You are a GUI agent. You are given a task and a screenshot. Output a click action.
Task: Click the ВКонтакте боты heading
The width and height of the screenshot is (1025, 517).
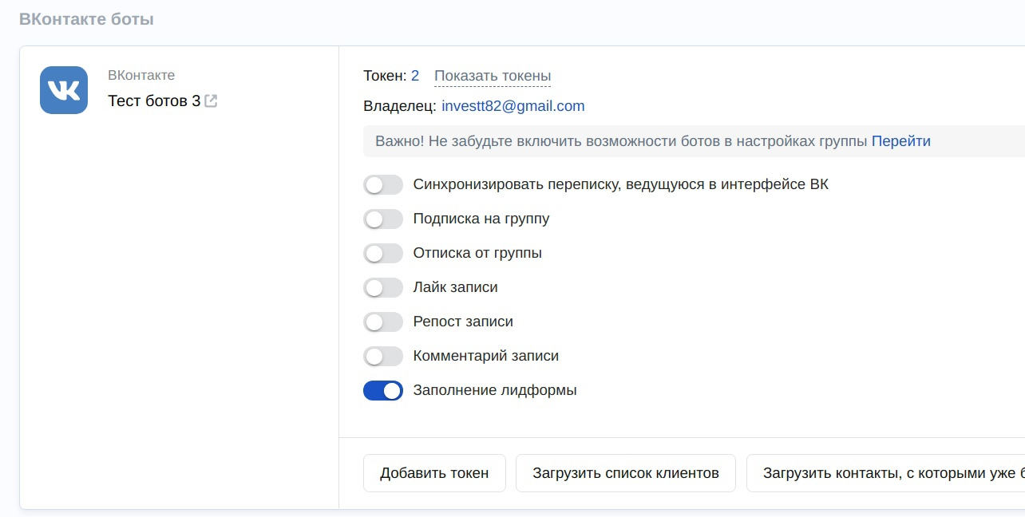coord(86,19)
